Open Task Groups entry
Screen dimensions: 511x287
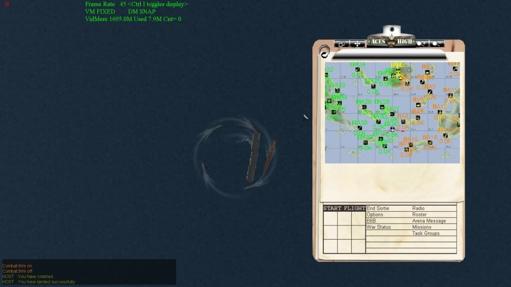426,233
